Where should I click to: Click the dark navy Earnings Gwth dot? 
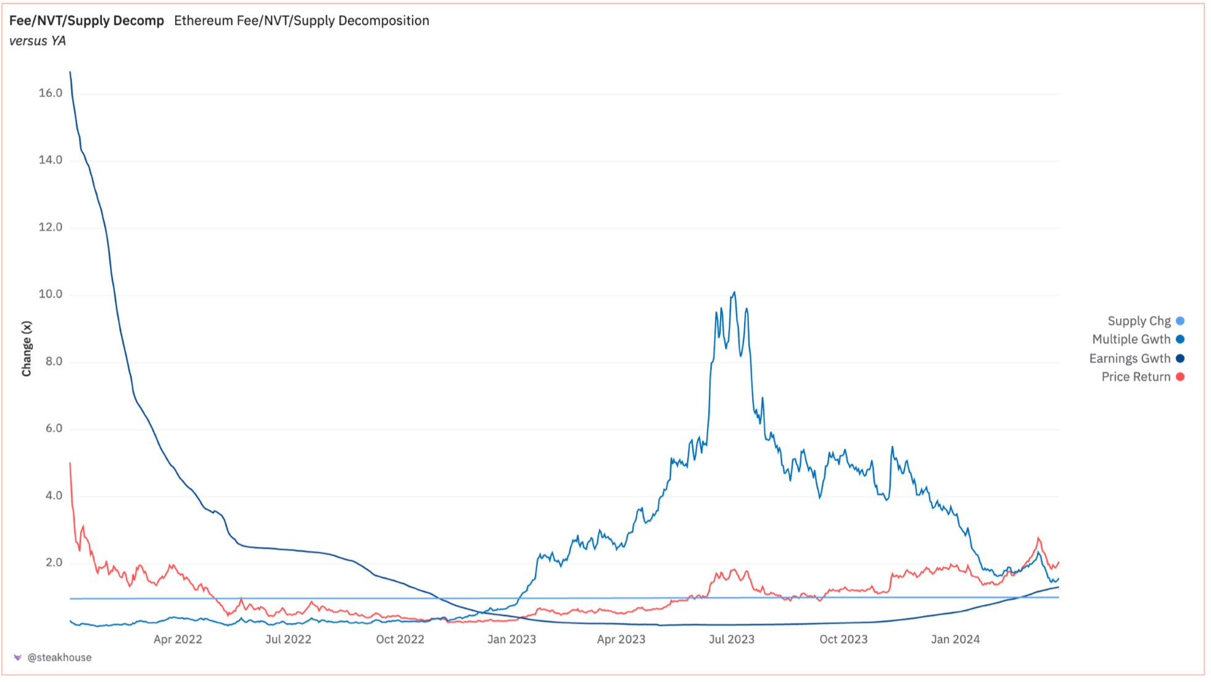(x=1180, y=358)
